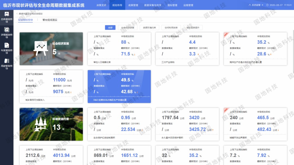This screenshot has height=165, width=294.
Task: Open the 生态保护红线控制面积 indicator card
Action: point(119,124)
